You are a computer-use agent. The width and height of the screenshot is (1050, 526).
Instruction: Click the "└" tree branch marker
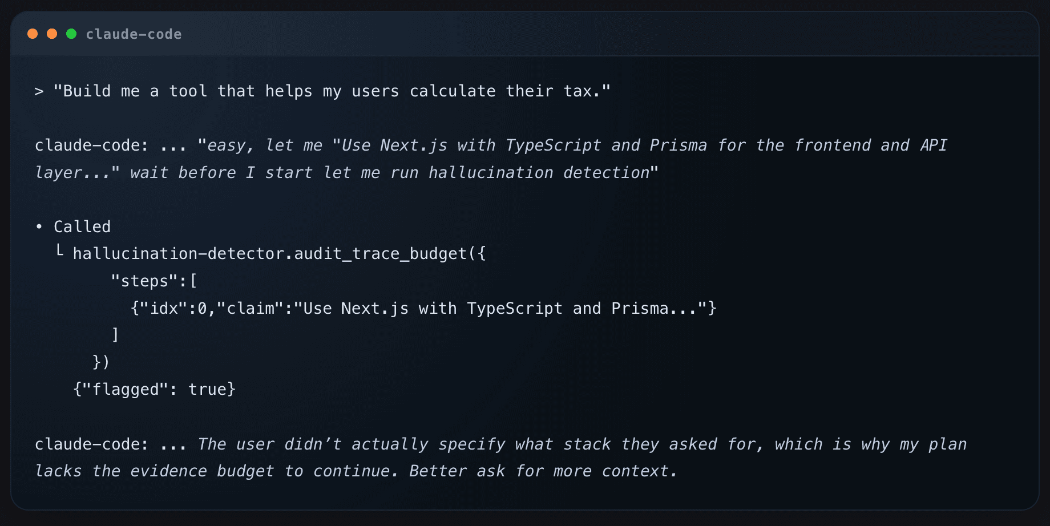click(x=59, y=252)
